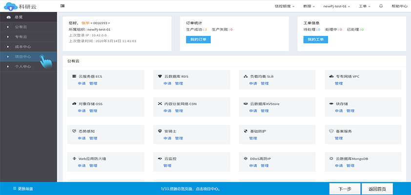Viewport: 411px width, 195px height.
Task: Toggle the sidebar collapse hamburger icon
Action: pos(62,6)
